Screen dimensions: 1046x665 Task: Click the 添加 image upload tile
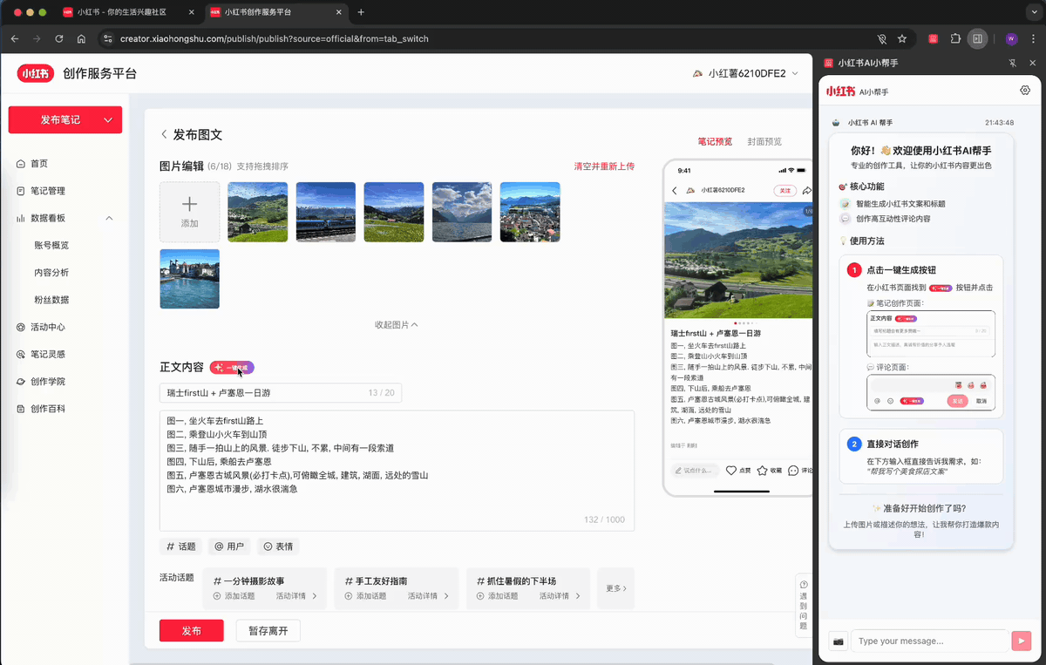pyautogui.click(x=189, y=212)
